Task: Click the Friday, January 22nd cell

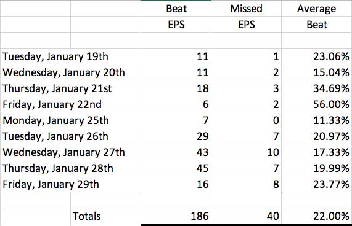Action: 70,104
